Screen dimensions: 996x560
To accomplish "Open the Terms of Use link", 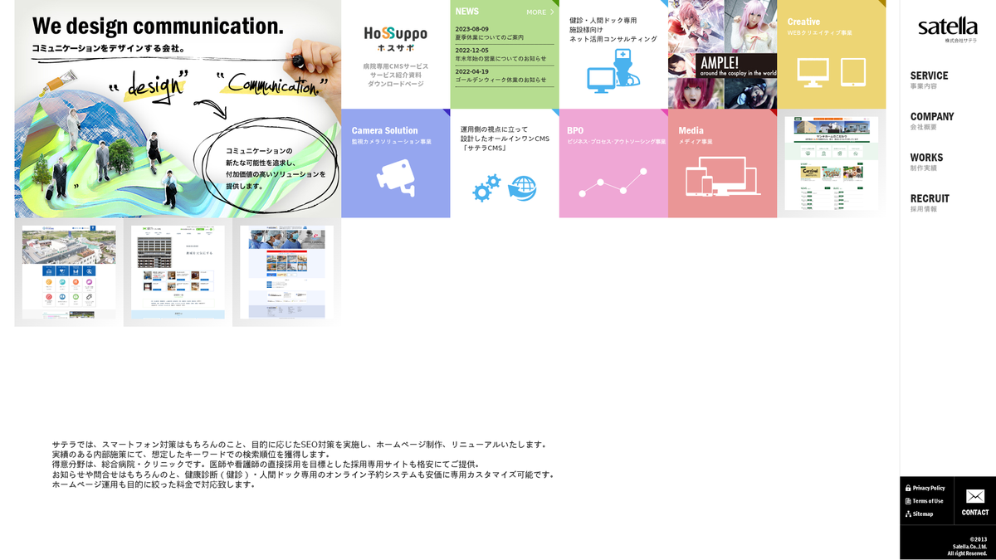I will tap(925, 500).
